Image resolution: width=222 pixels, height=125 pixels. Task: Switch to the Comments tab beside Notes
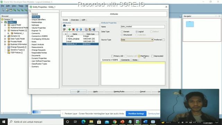125,60
